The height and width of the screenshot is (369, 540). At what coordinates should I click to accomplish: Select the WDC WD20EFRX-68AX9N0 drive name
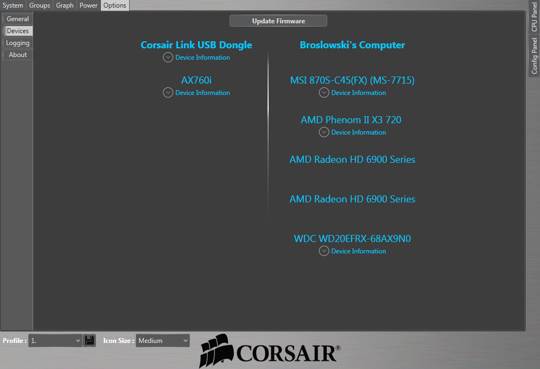[x=352, y=239]
